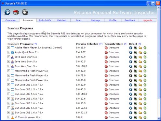The height and width of the screenshot is (121, 161).
Task: Switch to the Settings tab
Action: 96,20
